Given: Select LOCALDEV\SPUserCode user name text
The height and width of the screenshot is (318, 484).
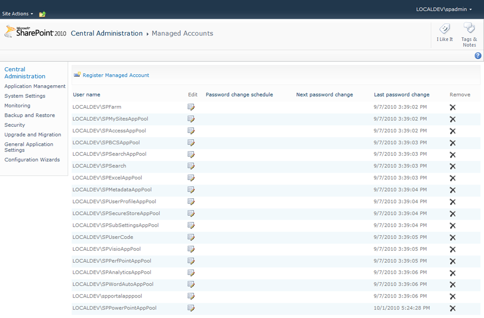Looking at the screenshot, I should [103, 237].
